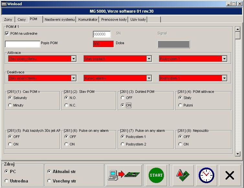This screenshot has width=244, height=188.
Task: Open the Nastaveni systemu tab
Action: tap(60, 19)
